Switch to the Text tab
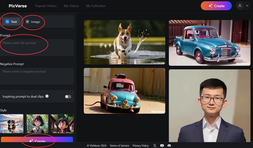Image resolution: width=253 pixels, height=148 pixels. click(x=11, y=22)
